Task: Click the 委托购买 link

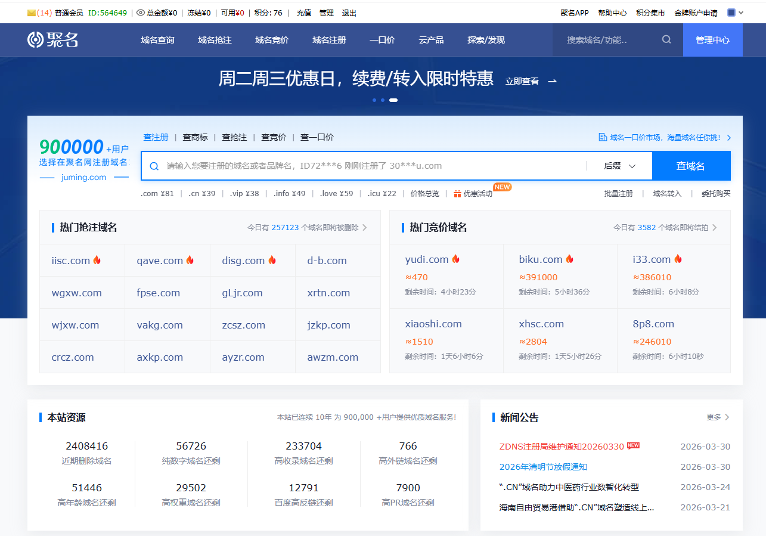Action: (x=716, y=194)
